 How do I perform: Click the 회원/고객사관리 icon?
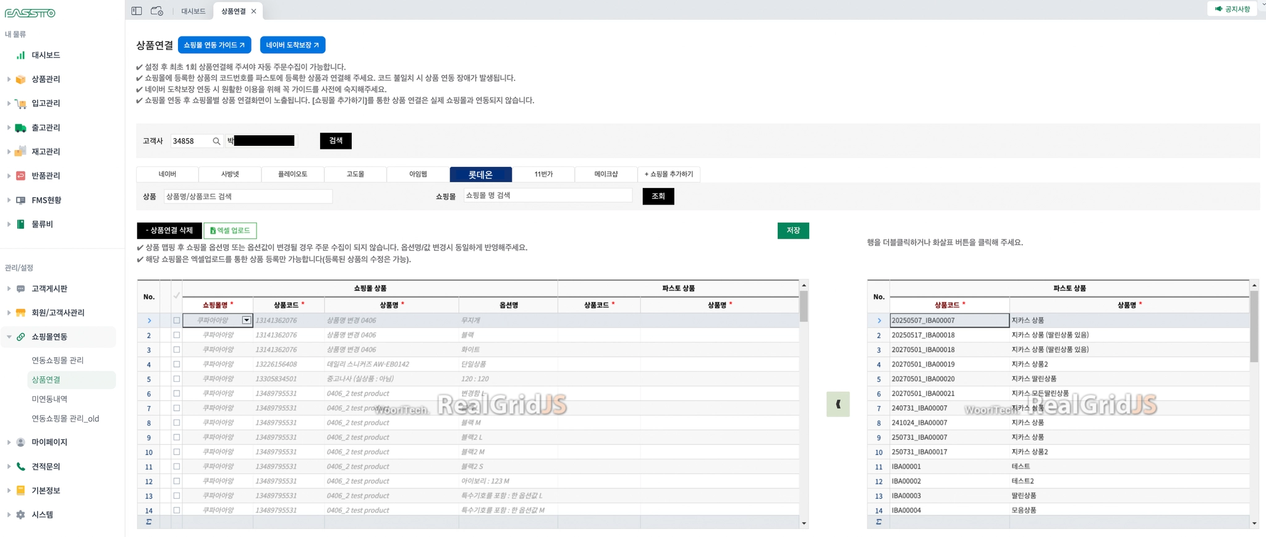coord(20,313)
